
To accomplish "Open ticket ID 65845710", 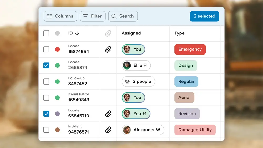I will point(79,116).
